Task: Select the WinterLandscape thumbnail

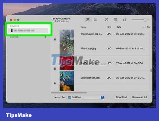Action: click(x=67, y=35)
